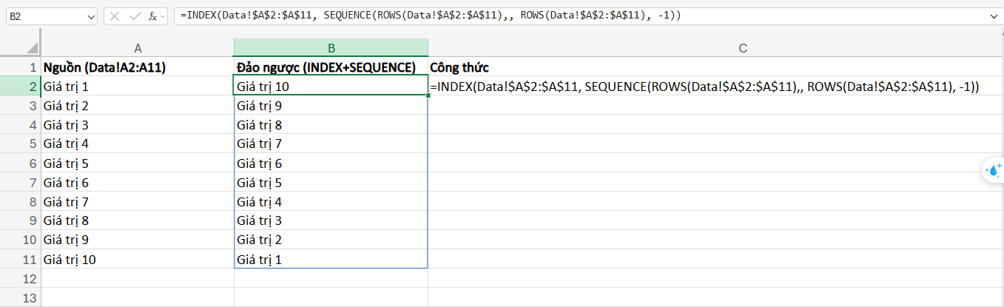
Task: Select the row 3 header
Action: click(x=21, y=106)
